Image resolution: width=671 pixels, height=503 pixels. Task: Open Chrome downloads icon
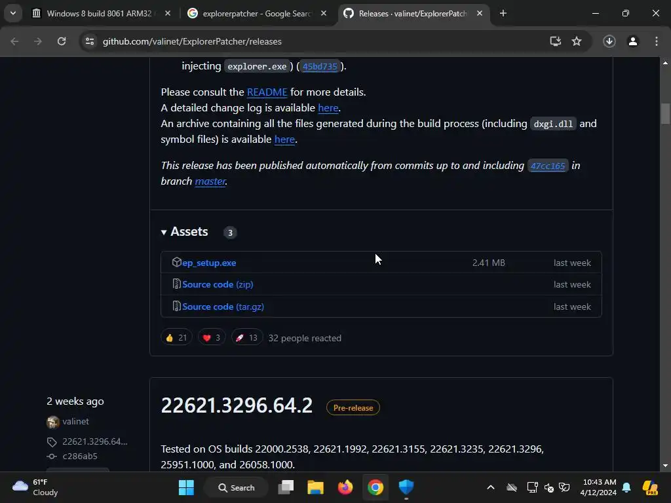tap(609, 41)
